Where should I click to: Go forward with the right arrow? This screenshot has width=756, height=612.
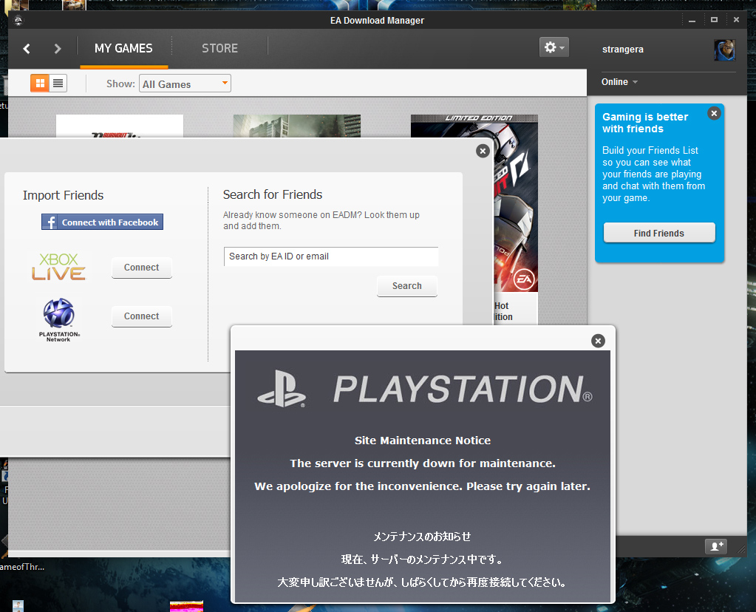[58, 49]
